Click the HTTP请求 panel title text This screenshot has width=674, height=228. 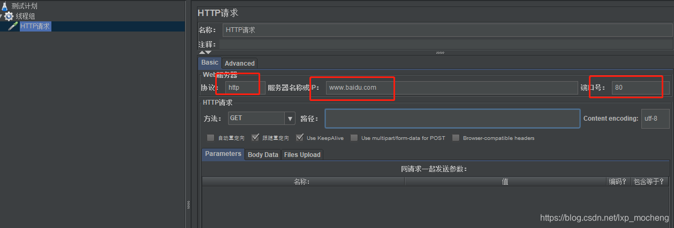218,12
